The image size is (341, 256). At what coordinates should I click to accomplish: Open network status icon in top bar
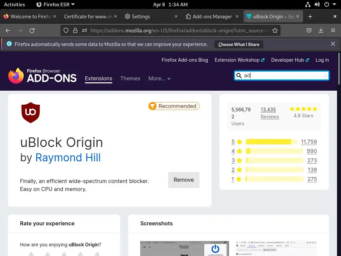point(308,5)
